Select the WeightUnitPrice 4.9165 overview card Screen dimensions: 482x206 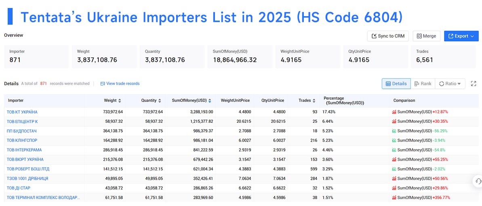pos(308,57)
